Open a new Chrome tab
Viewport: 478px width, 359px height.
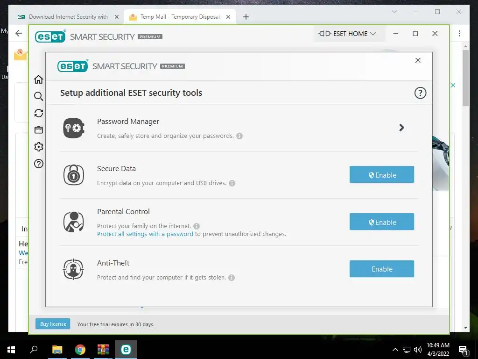246,17
